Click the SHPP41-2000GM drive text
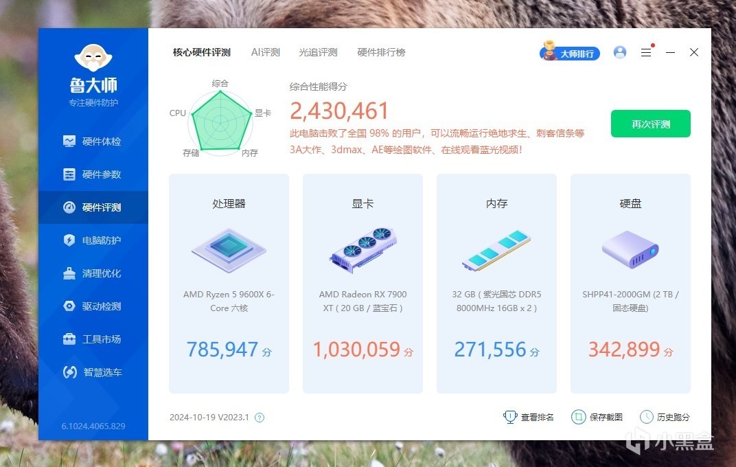736x467 pixels. (630, 301)
